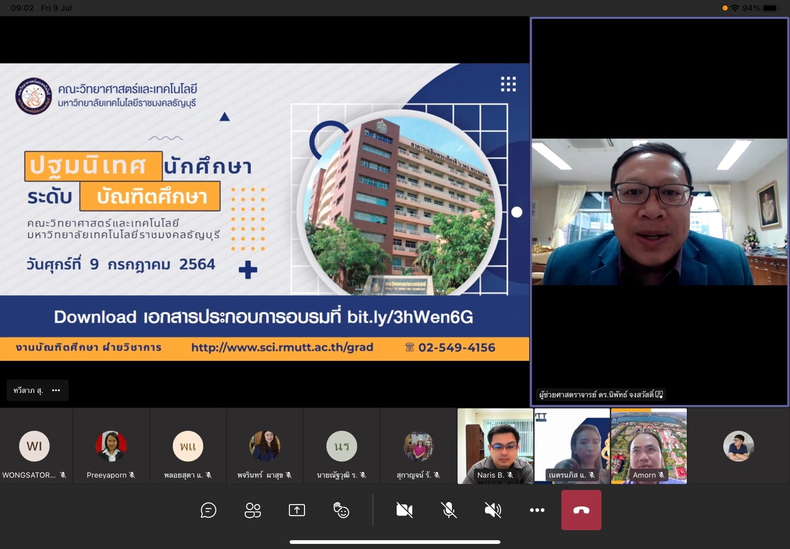Show the participants list icon
Image resolution: width=790 pixels, height=549 pixels.
[253, 510]
